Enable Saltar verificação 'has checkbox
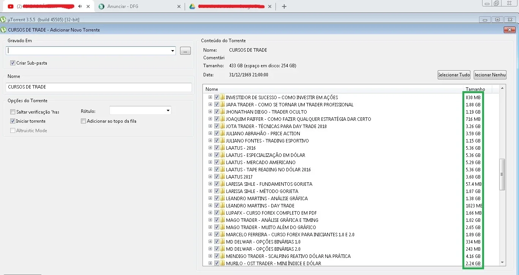The width and height of the screenshot is (519, 275). tap(13, 112)
